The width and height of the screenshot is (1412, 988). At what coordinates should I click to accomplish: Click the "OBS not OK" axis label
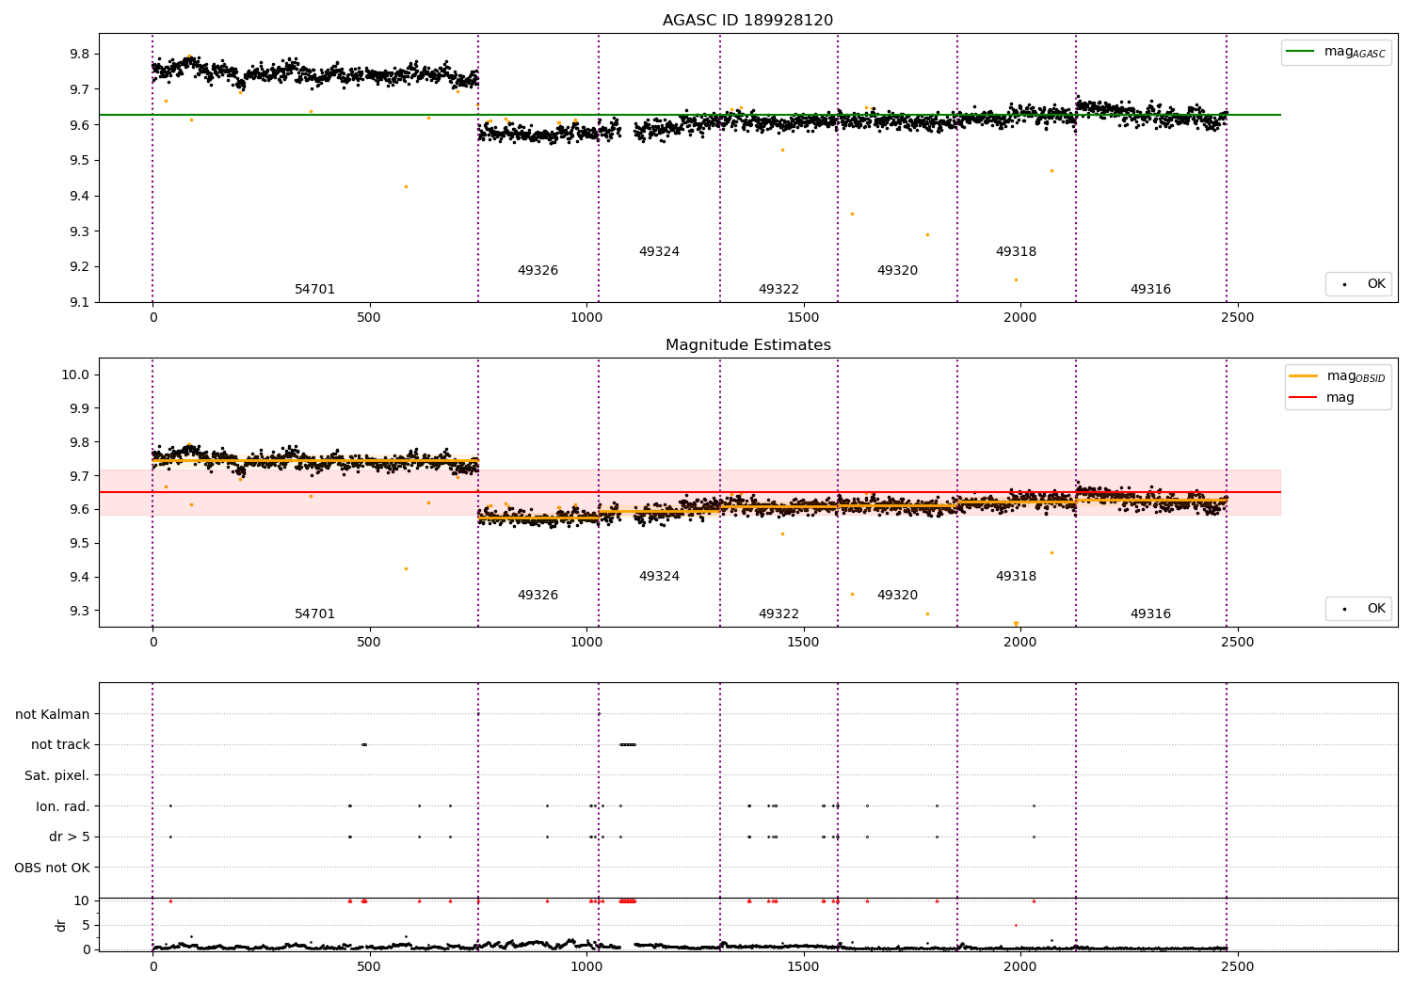(52, 868)
